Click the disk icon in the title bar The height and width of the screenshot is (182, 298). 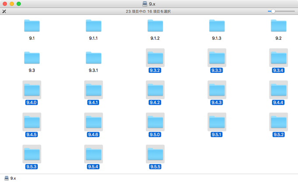click(145, 4)
